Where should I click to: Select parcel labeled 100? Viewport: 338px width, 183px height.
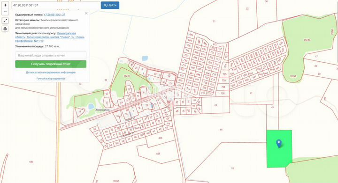(31, 162)
